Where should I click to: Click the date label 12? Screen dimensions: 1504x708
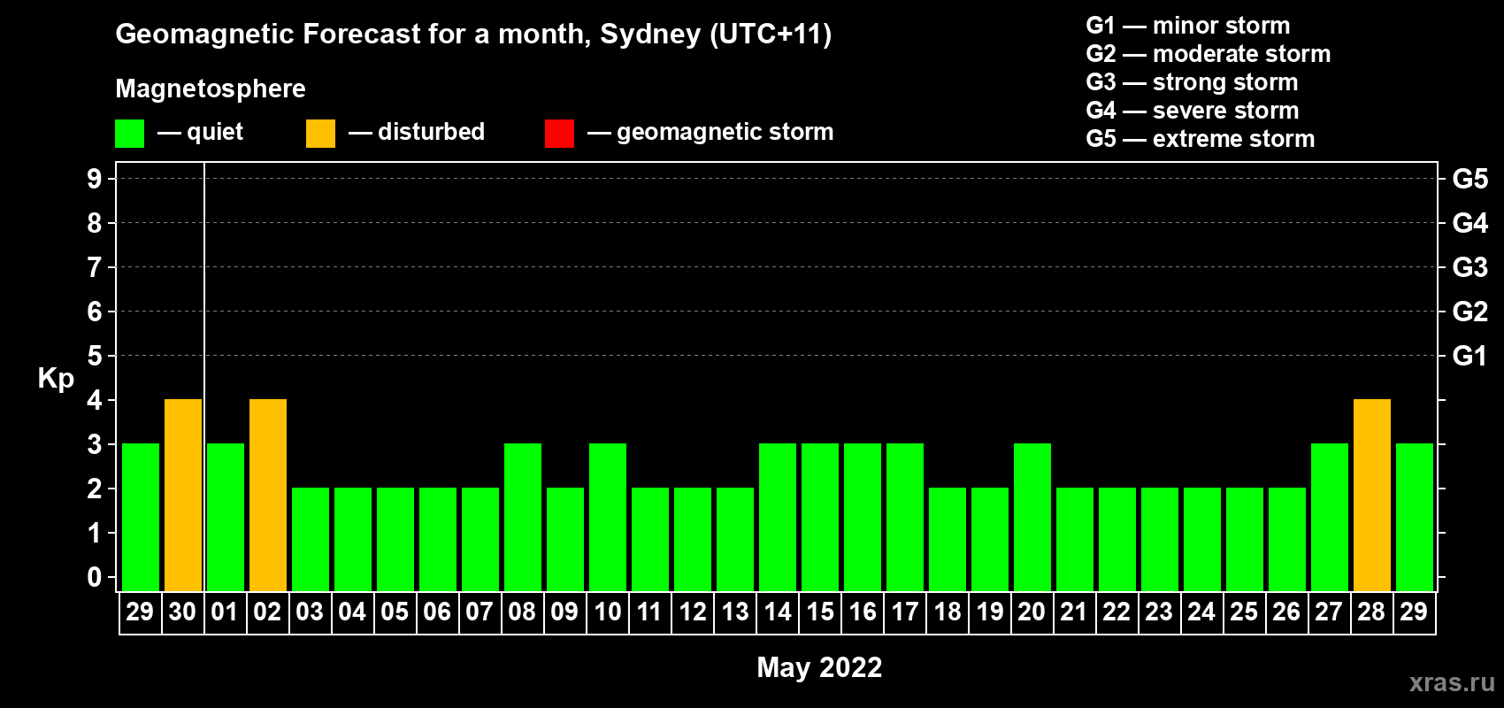(693, 612)
